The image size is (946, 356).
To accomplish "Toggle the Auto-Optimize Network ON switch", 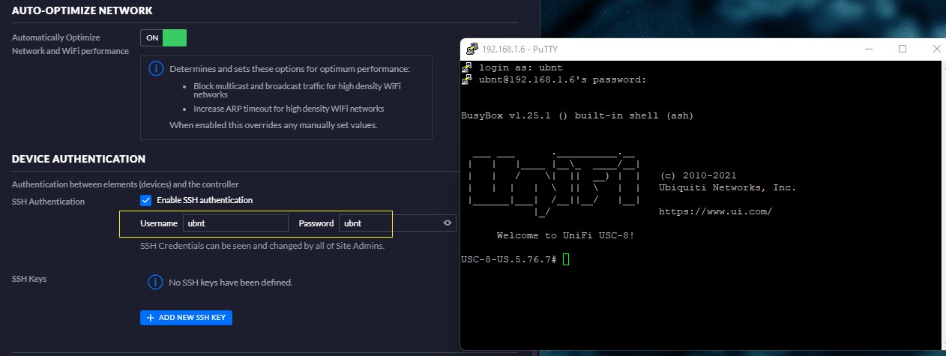I will point(163,37).
